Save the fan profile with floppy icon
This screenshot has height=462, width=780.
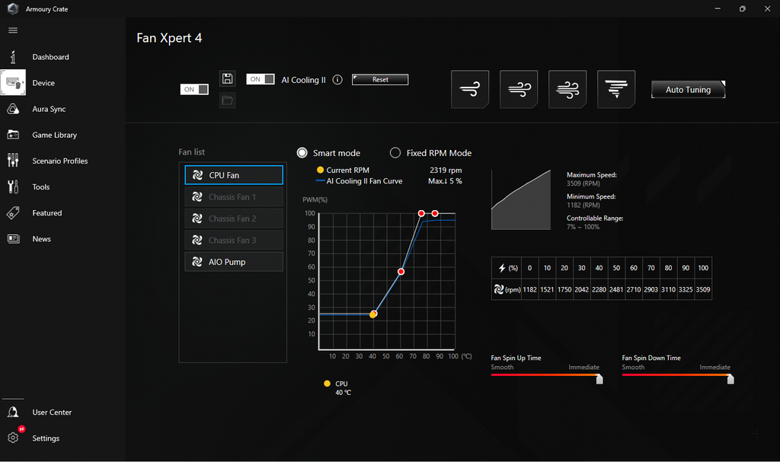point(227,78)
